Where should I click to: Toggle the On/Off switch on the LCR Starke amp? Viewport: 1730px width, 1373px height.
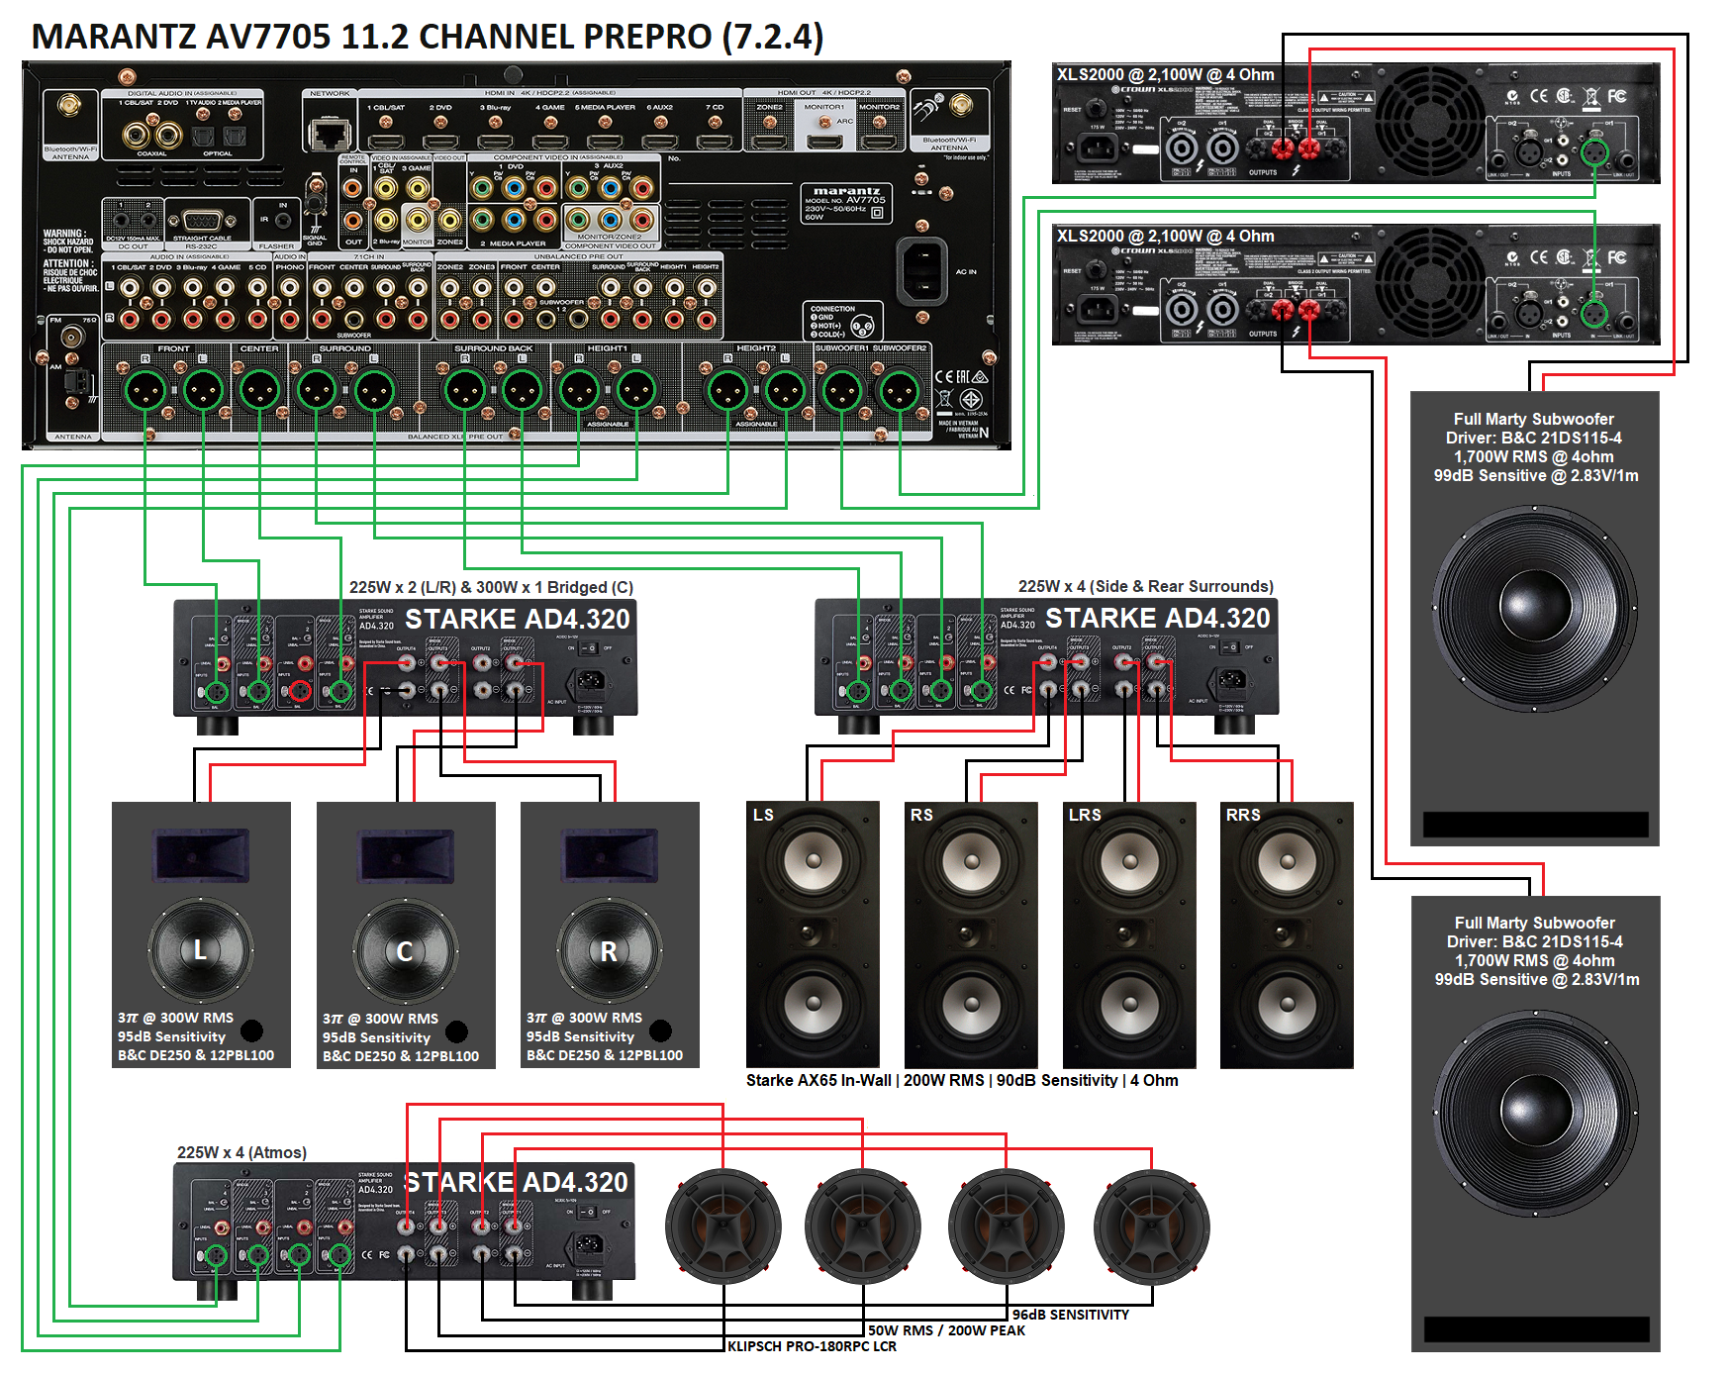coord(589,648)
